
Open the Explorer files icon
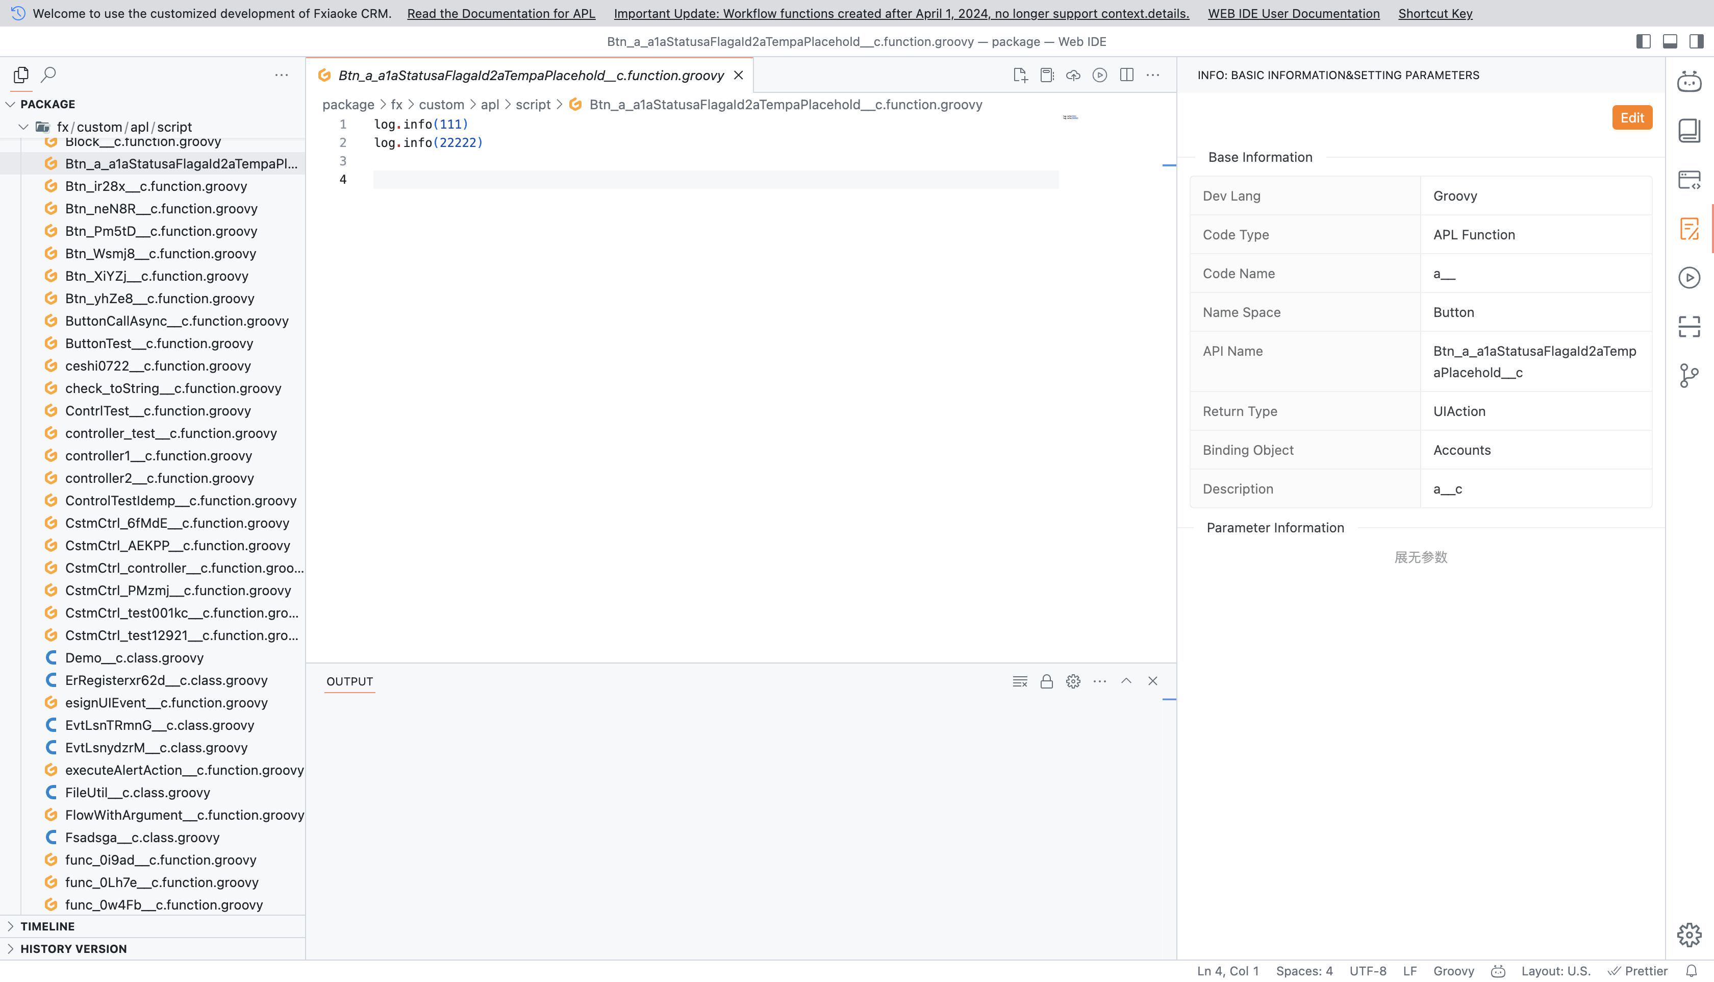(21, 74)
